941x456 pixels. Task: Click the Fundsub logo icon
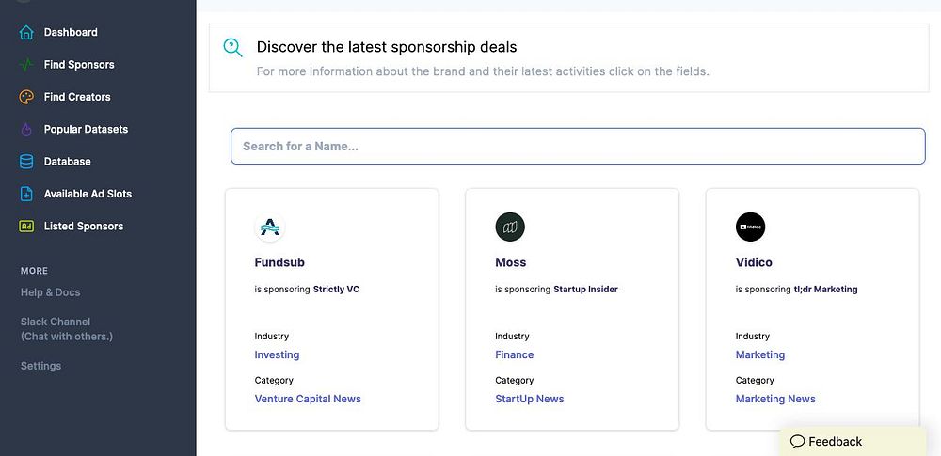coord(270,228)
